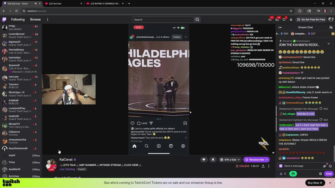Open the Twitch home logo
Viewport: 335px width, 188px height.
pyautogui.click(x=4, y=19)
